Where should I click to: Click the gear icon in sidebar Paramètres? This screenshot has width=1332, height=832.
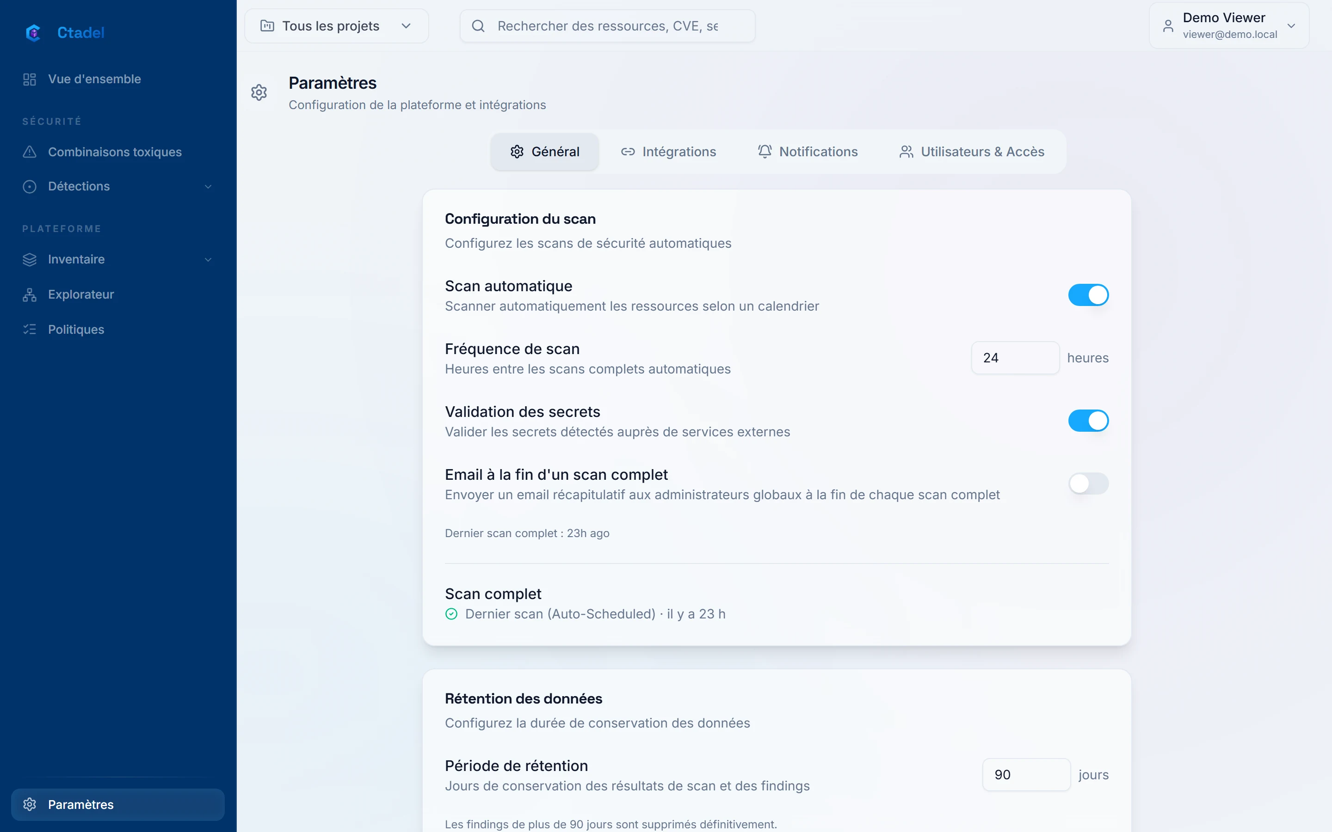point(30,804)
